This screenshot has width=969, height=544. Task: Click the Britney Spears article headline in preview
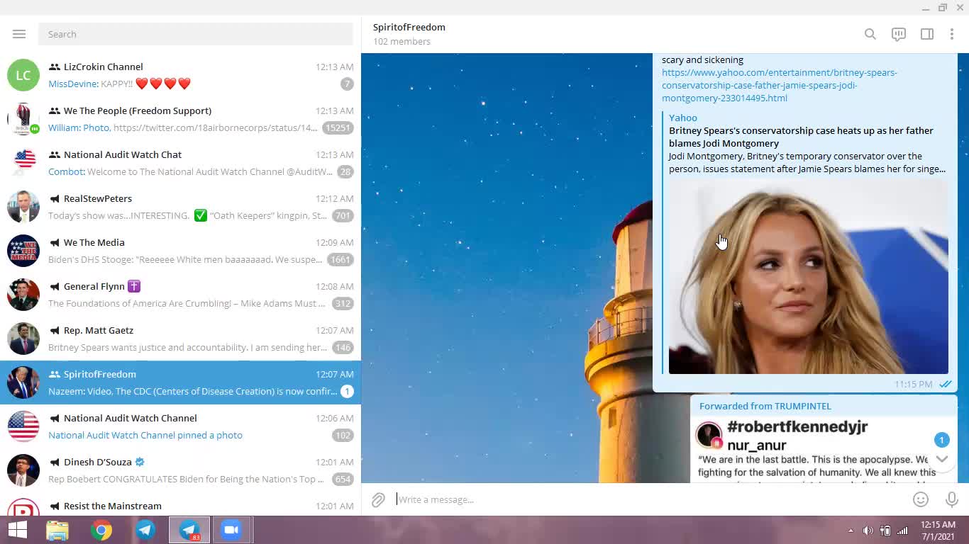point(801,137)
